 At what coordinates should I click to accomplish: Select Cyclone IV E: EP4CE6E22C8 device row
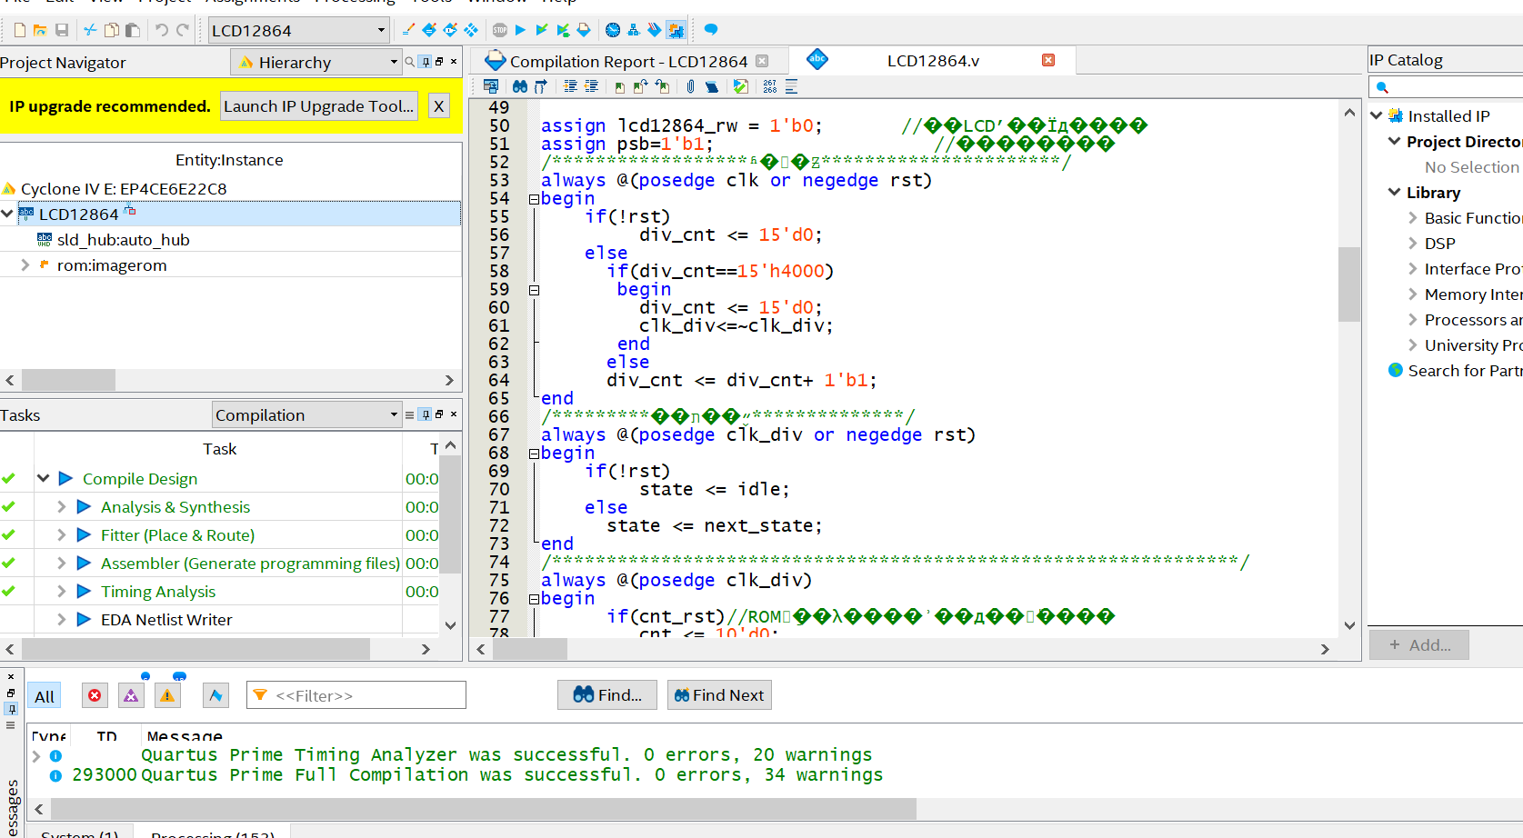pos(124,189)
